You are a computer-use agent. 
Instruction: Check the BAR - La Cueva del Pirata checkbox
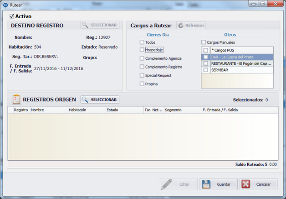pyautogui.click(x=205, y=57)
